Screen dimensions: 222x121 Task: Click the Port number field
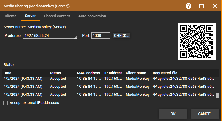pos(101,36)
